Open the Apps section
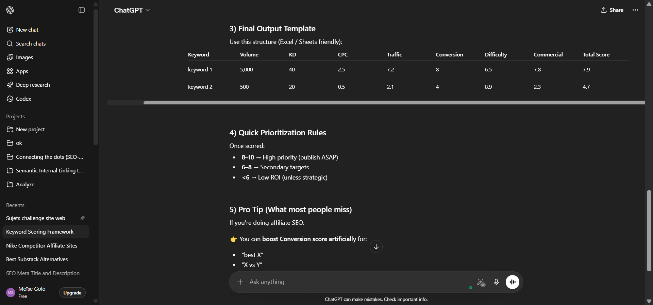 (x=22, y=71)
